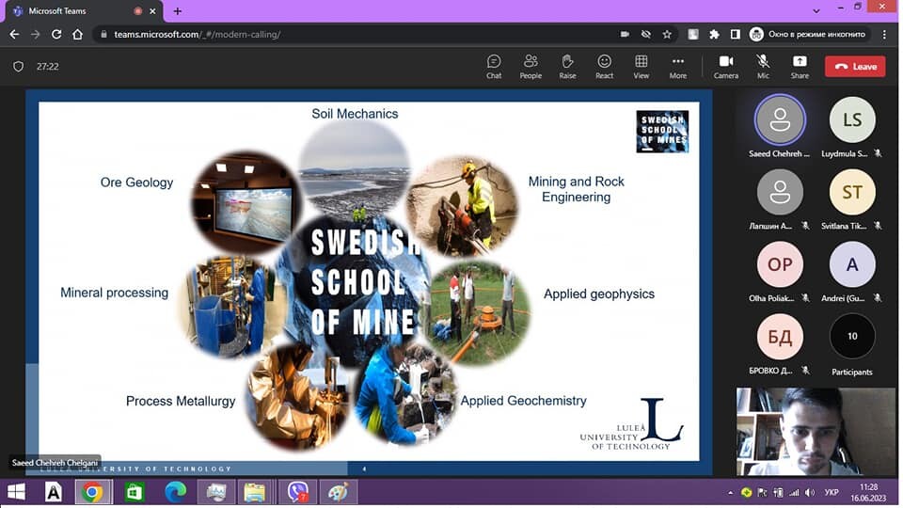Raise your hand in meeting
This screenshot has height=508, width=903.
(567, 66)
